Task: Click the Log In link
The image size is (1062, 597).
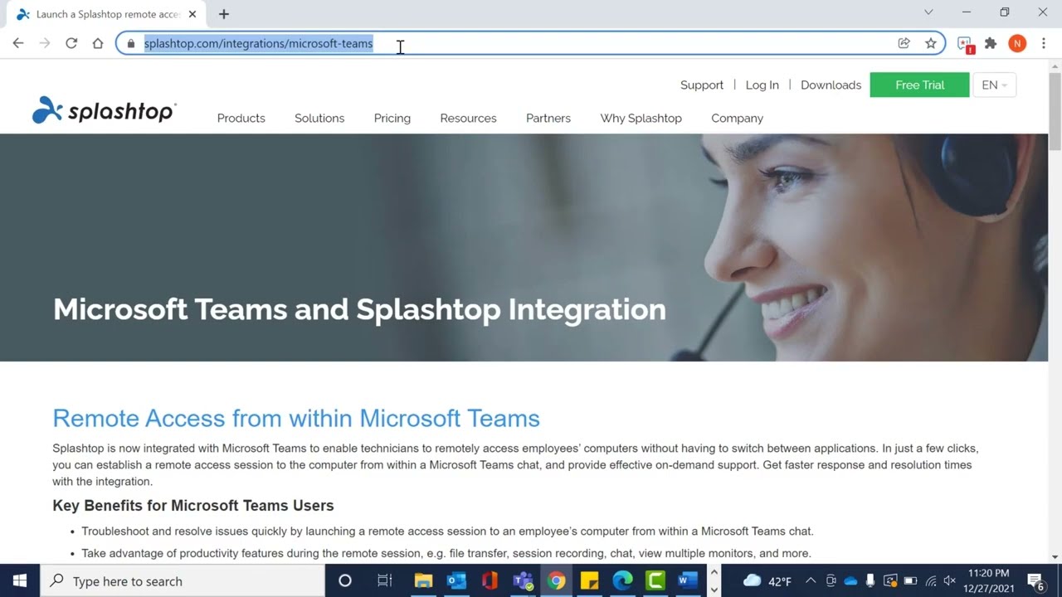Action: (x=762, y=85)
